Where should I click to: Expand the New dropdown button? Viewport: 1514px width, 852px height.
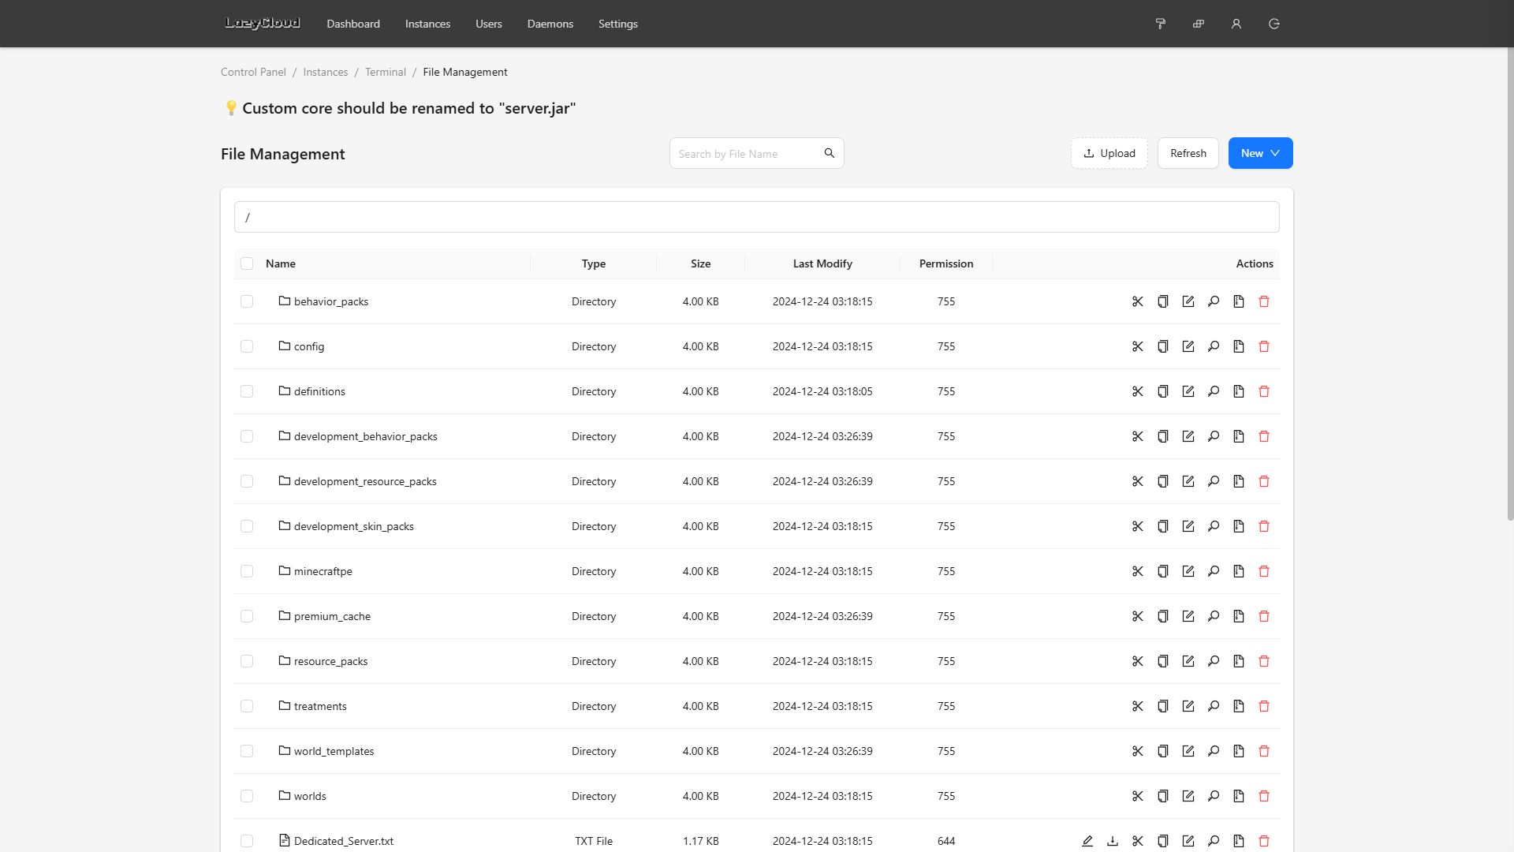(1260, 153)
